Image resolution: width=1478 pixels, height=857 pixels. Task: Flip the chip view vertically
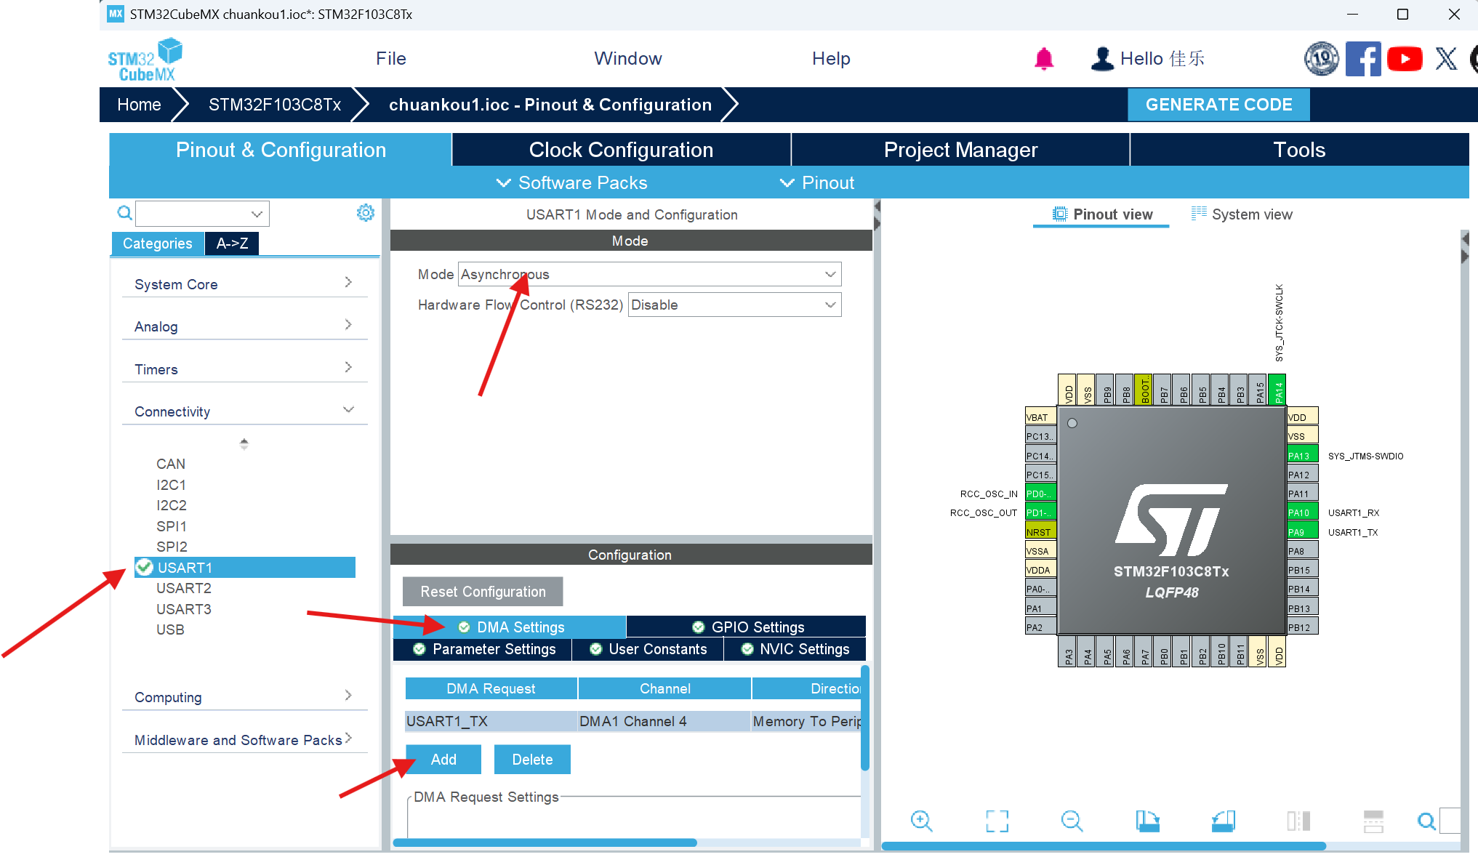click(x=1373, y=821)
